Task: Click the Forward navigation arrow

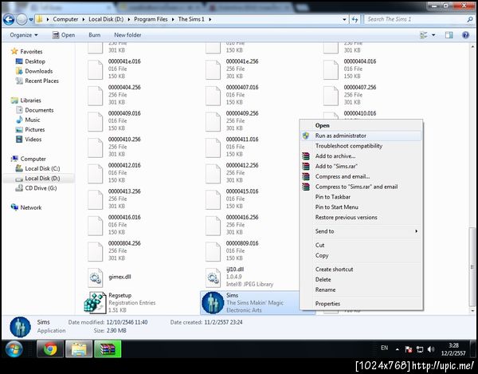Action: coord(22,19)
